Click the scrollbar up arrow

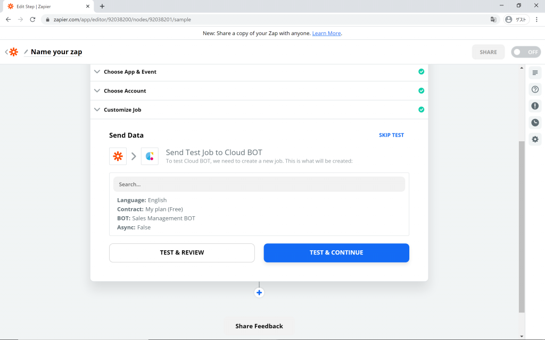(522, 67)
